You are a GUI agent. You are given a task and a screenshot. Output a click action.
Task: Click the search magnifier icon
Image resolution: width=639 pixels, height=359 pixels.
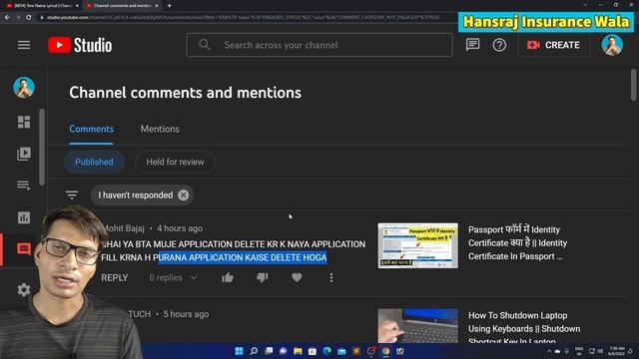click(x=205, y=44)
